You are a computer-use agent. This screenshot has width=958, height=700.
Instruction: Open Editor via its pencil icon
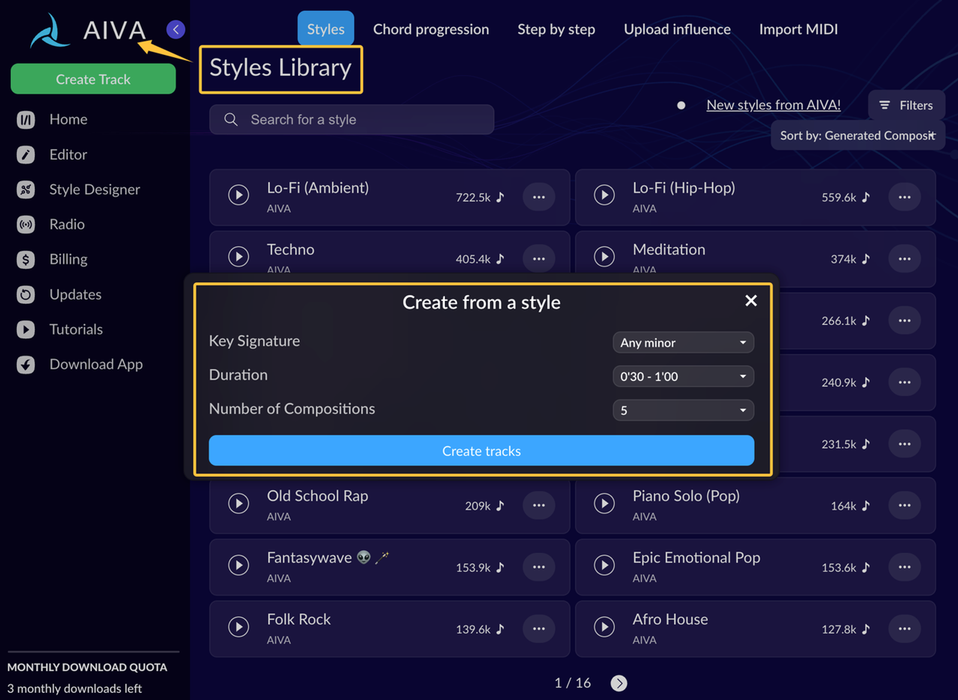pos(26,154)
